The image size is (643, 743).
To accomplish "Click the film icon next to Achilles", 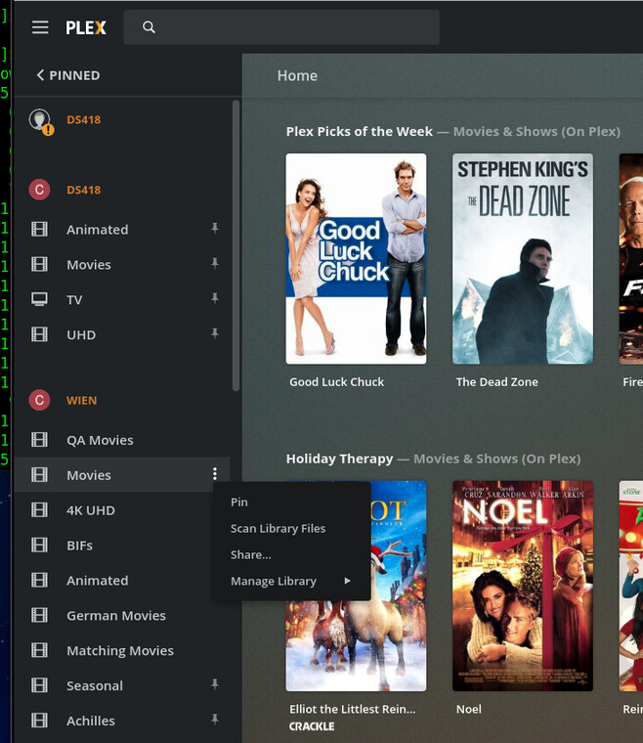I will point(39,721).
